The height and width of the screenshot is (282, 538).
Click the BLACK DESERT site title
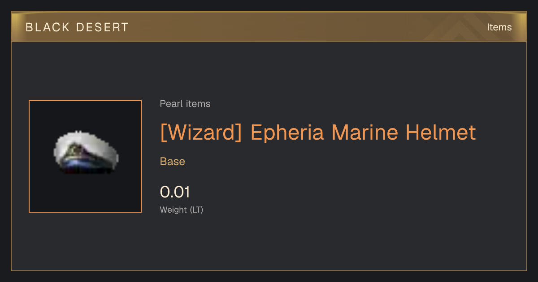point(77,27)
